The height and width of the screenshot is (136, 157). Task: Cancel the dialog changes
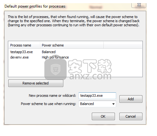[x=131, y=116]
